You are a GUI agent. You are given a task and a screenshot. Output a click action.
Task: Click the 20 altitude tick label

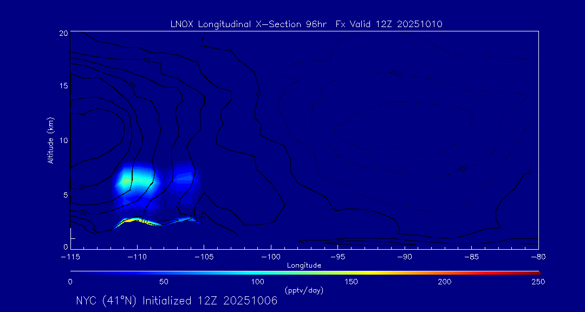[63, 33]
